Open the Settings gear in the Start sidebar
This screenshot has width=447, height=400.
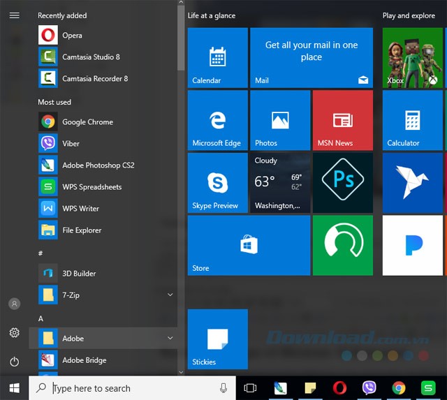15,333
